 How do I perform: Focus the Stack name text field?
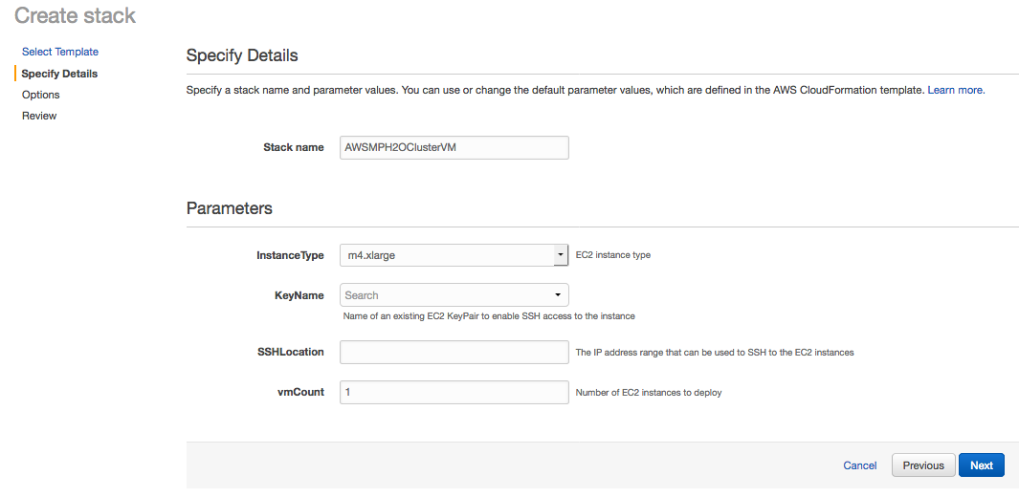click(x=454, y=147)
